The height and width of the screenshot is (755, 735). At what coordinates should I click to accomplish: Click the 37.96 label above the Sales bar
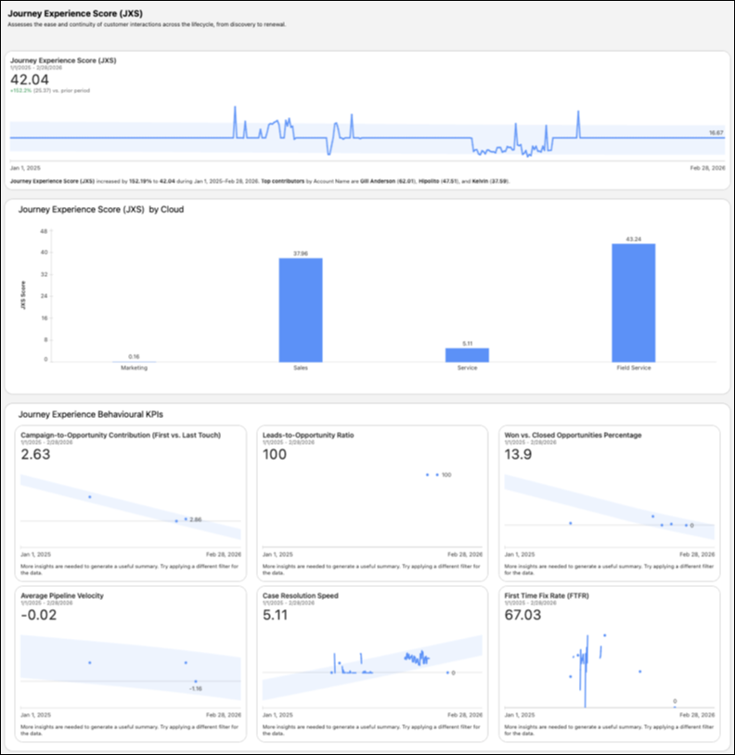(301, 254)
